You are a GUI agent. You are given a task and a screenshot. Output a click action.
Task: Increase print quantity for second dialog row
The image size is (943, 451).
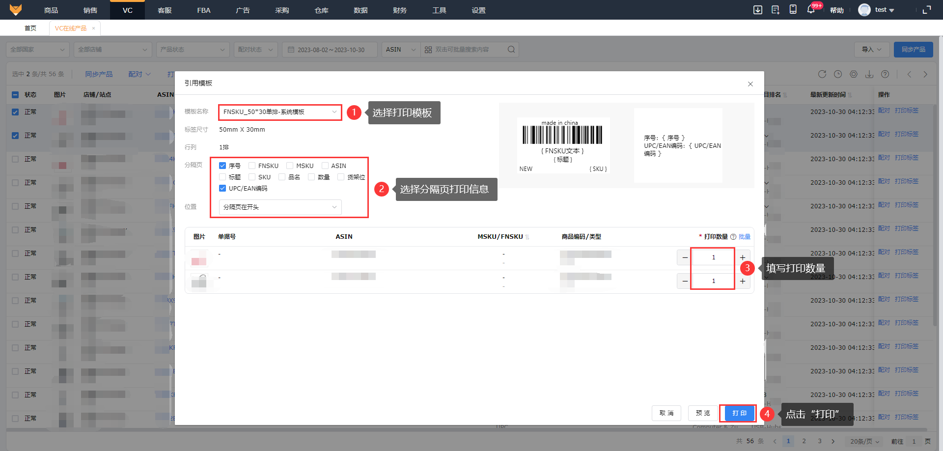pos(743,281)
